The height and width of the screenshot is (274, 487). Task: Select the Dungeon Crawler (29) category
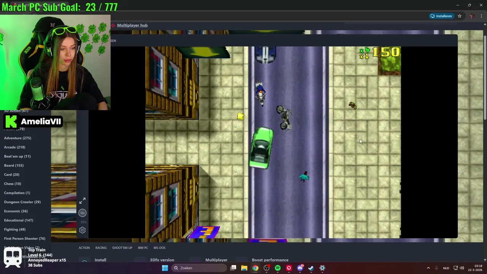22,202
